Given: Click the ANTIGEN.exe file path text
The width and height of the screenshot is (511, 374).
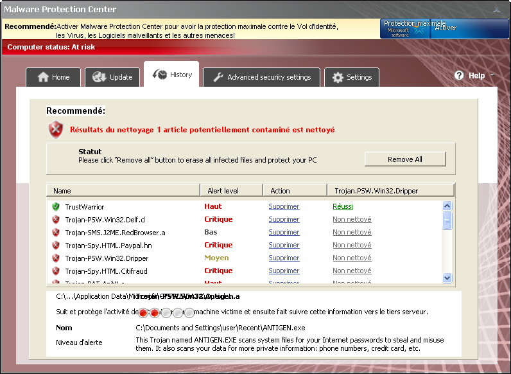Looking at the screenshot, I should [220, 328].
